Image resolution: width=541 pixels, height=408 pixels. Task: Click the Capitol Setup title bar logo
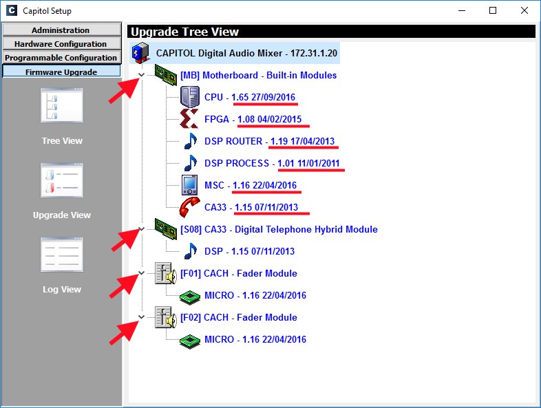[12, 10]
